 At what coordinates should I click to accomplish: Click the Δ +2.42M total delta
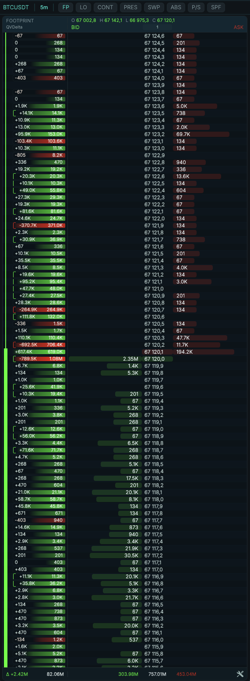(x=18, y=674)
